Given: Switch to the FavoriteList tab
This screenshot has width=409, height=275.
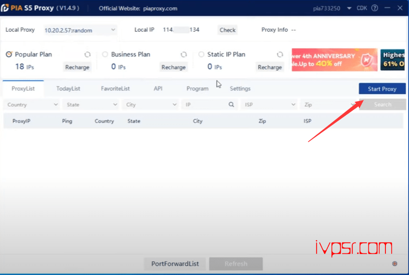Looking at the screenshot, I should tap(115, 89).
